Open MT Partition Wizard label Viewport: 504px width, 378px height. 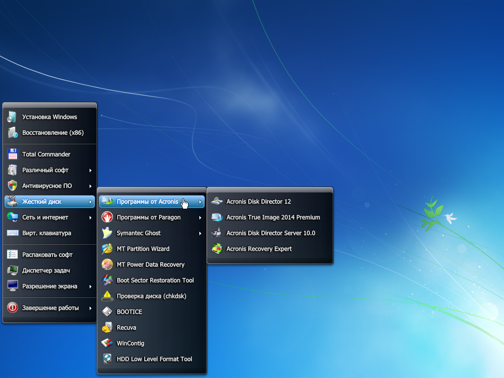pos(143,249)
